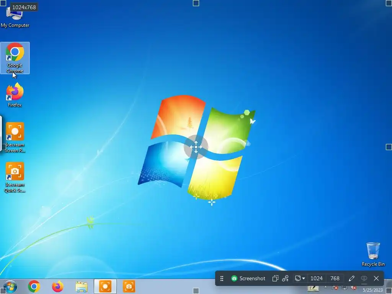
Task: Click the width field showing 1024
Action: point(317,278)
